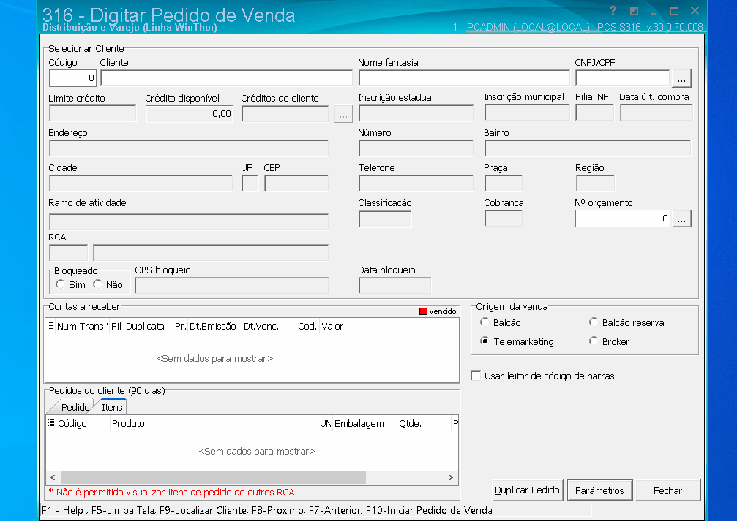The image size is (737, 521).
Task: Select Bloqueado Não radio button
Action: (x=98, y=284)
